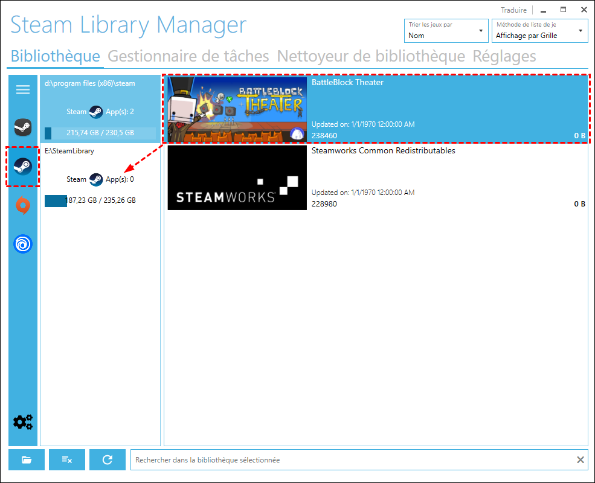Open the Méthode de liste de jeux dropdown

click(539, 31)
